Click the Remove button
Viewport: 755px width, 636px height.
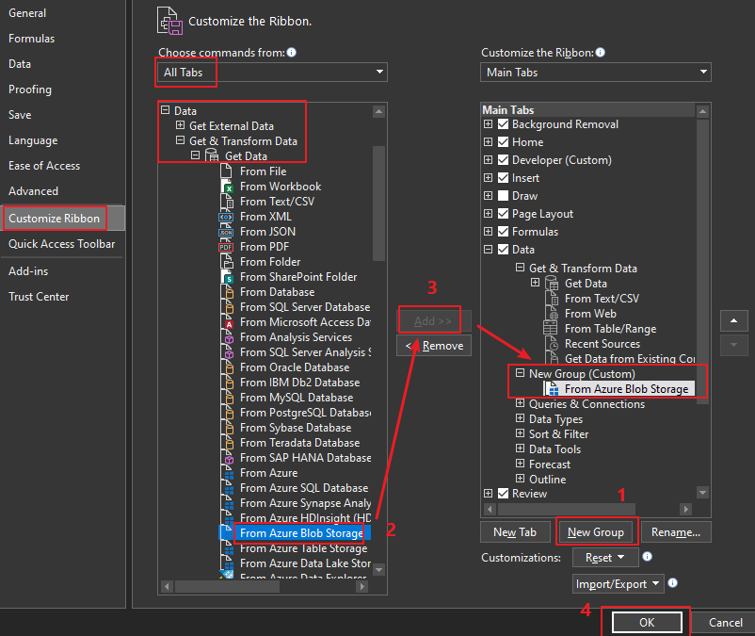[x=434, y=346]
